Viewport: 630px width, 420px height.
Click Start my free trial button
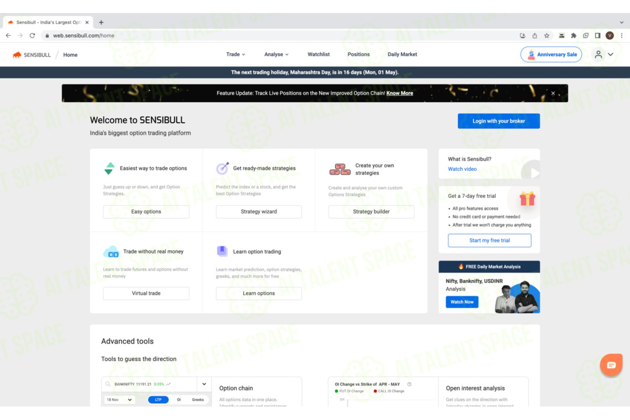pyautogui.click(x=489, y=240)
